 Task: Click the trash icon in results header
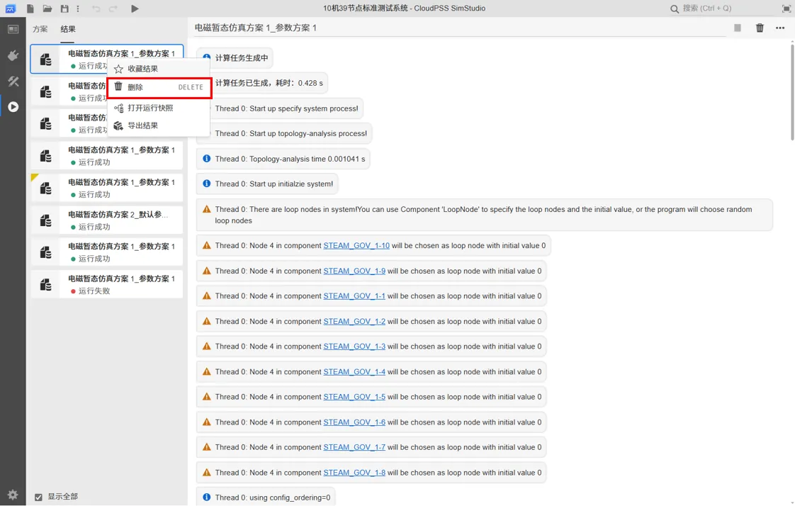[760, 28]
